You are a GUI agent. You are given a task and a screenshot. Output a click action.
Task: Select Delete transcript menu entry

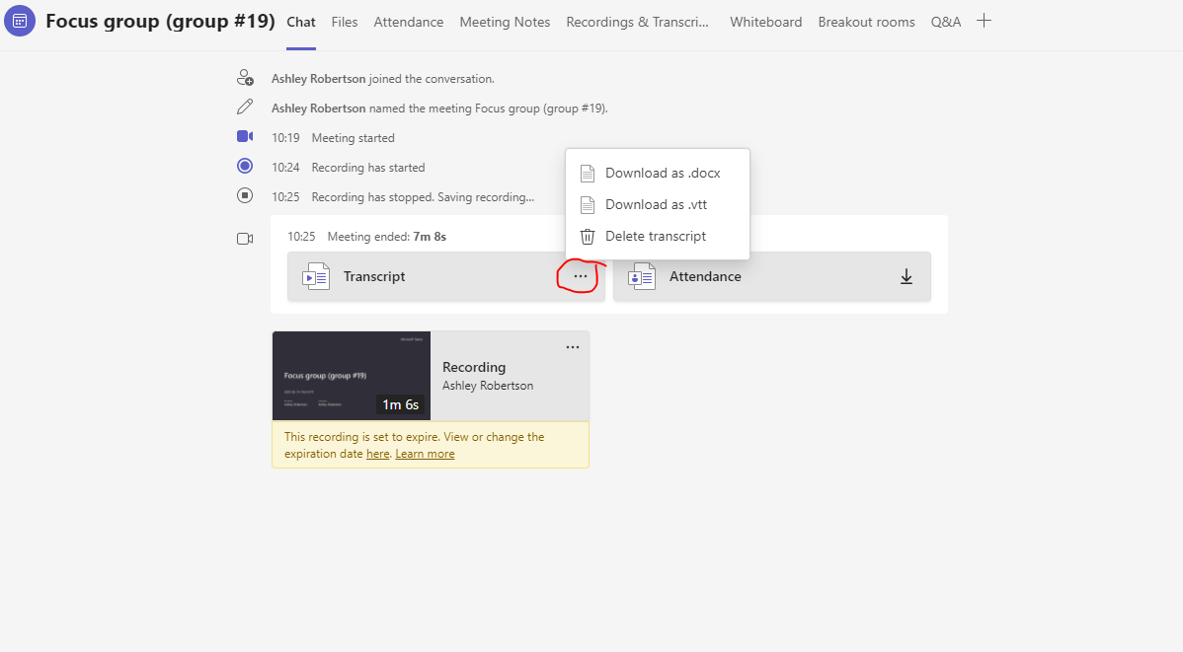tap(656, 237)
